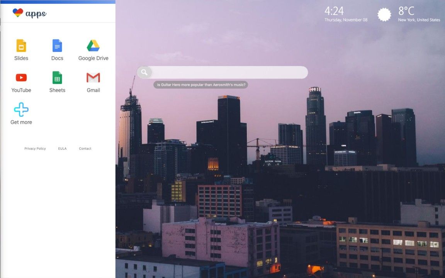The image size is (445, 278).
Task: Click the New York, United States location
Action: [x=419, y=20]
